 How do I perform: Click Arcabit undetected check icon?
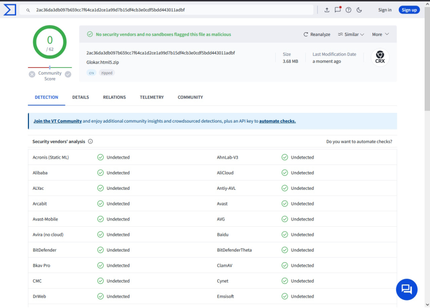click(101, 204)
